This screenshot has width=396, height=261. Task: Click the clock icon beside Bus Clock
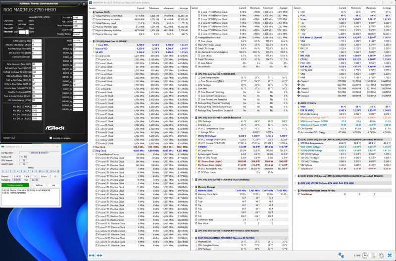pyautogui.click(x=94, y=147)
